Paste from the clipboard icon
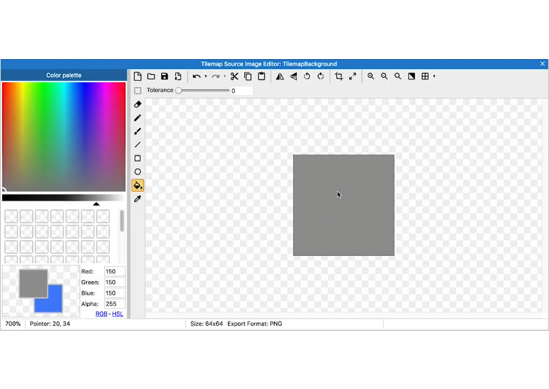 click(261, 76)
